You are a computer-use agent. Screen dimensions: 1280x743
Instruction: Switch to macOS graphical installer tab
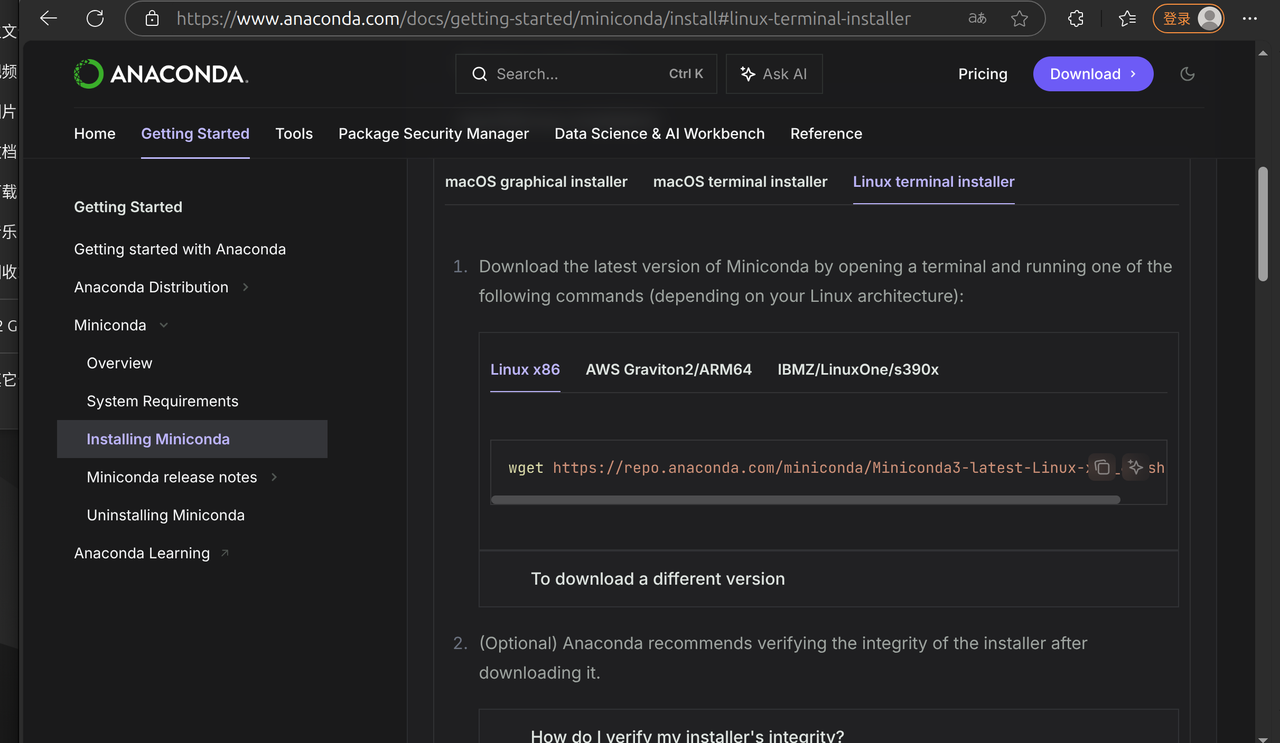pos(536,182)
